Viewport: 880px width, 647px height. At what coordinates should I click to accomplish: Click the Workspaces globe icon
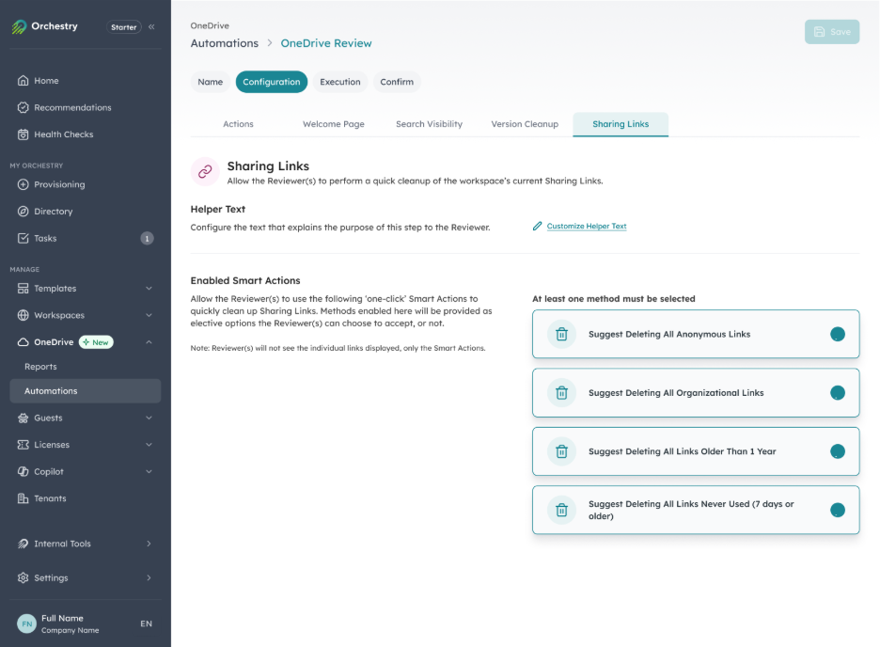point(23,315)
